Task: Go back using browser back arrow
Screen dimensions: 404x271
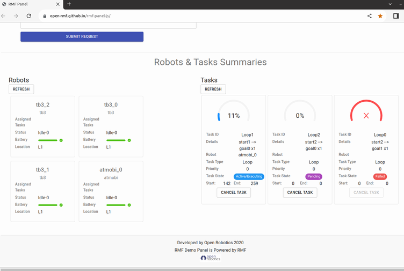Action: tap(3, 16)
